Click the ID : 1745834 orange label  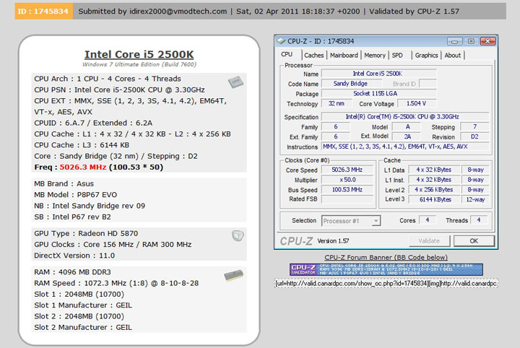(x=43, y=12)
